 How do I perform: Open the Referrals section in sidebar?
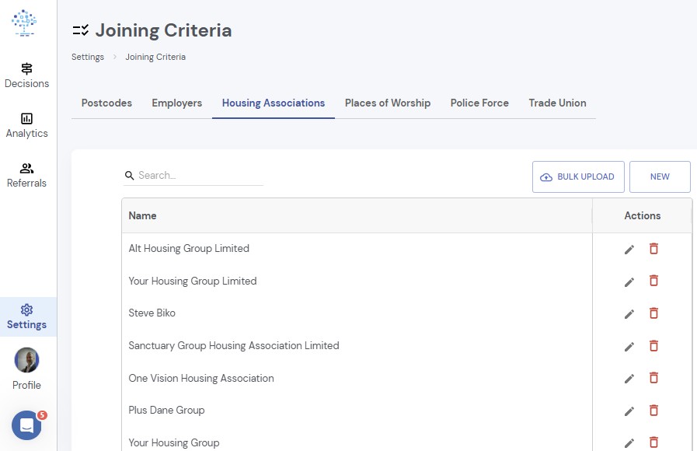click(26, 175)
